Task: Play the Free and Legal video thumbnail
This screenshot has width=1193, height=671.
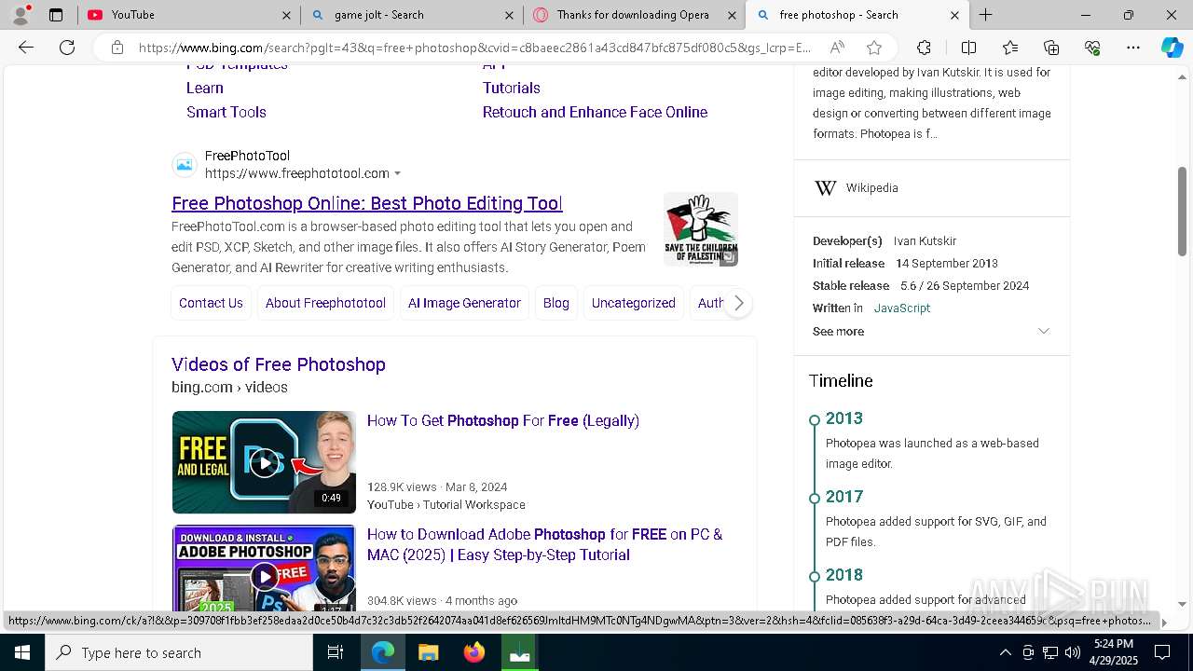Action: click(264, 462)
